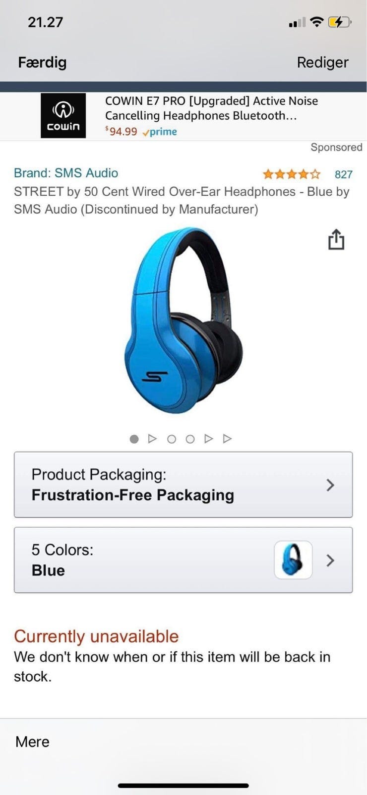The height and width of the screenshot is (795, 367).
Task: Tap the Mere button at bottom
Action: tap(32, 742)
